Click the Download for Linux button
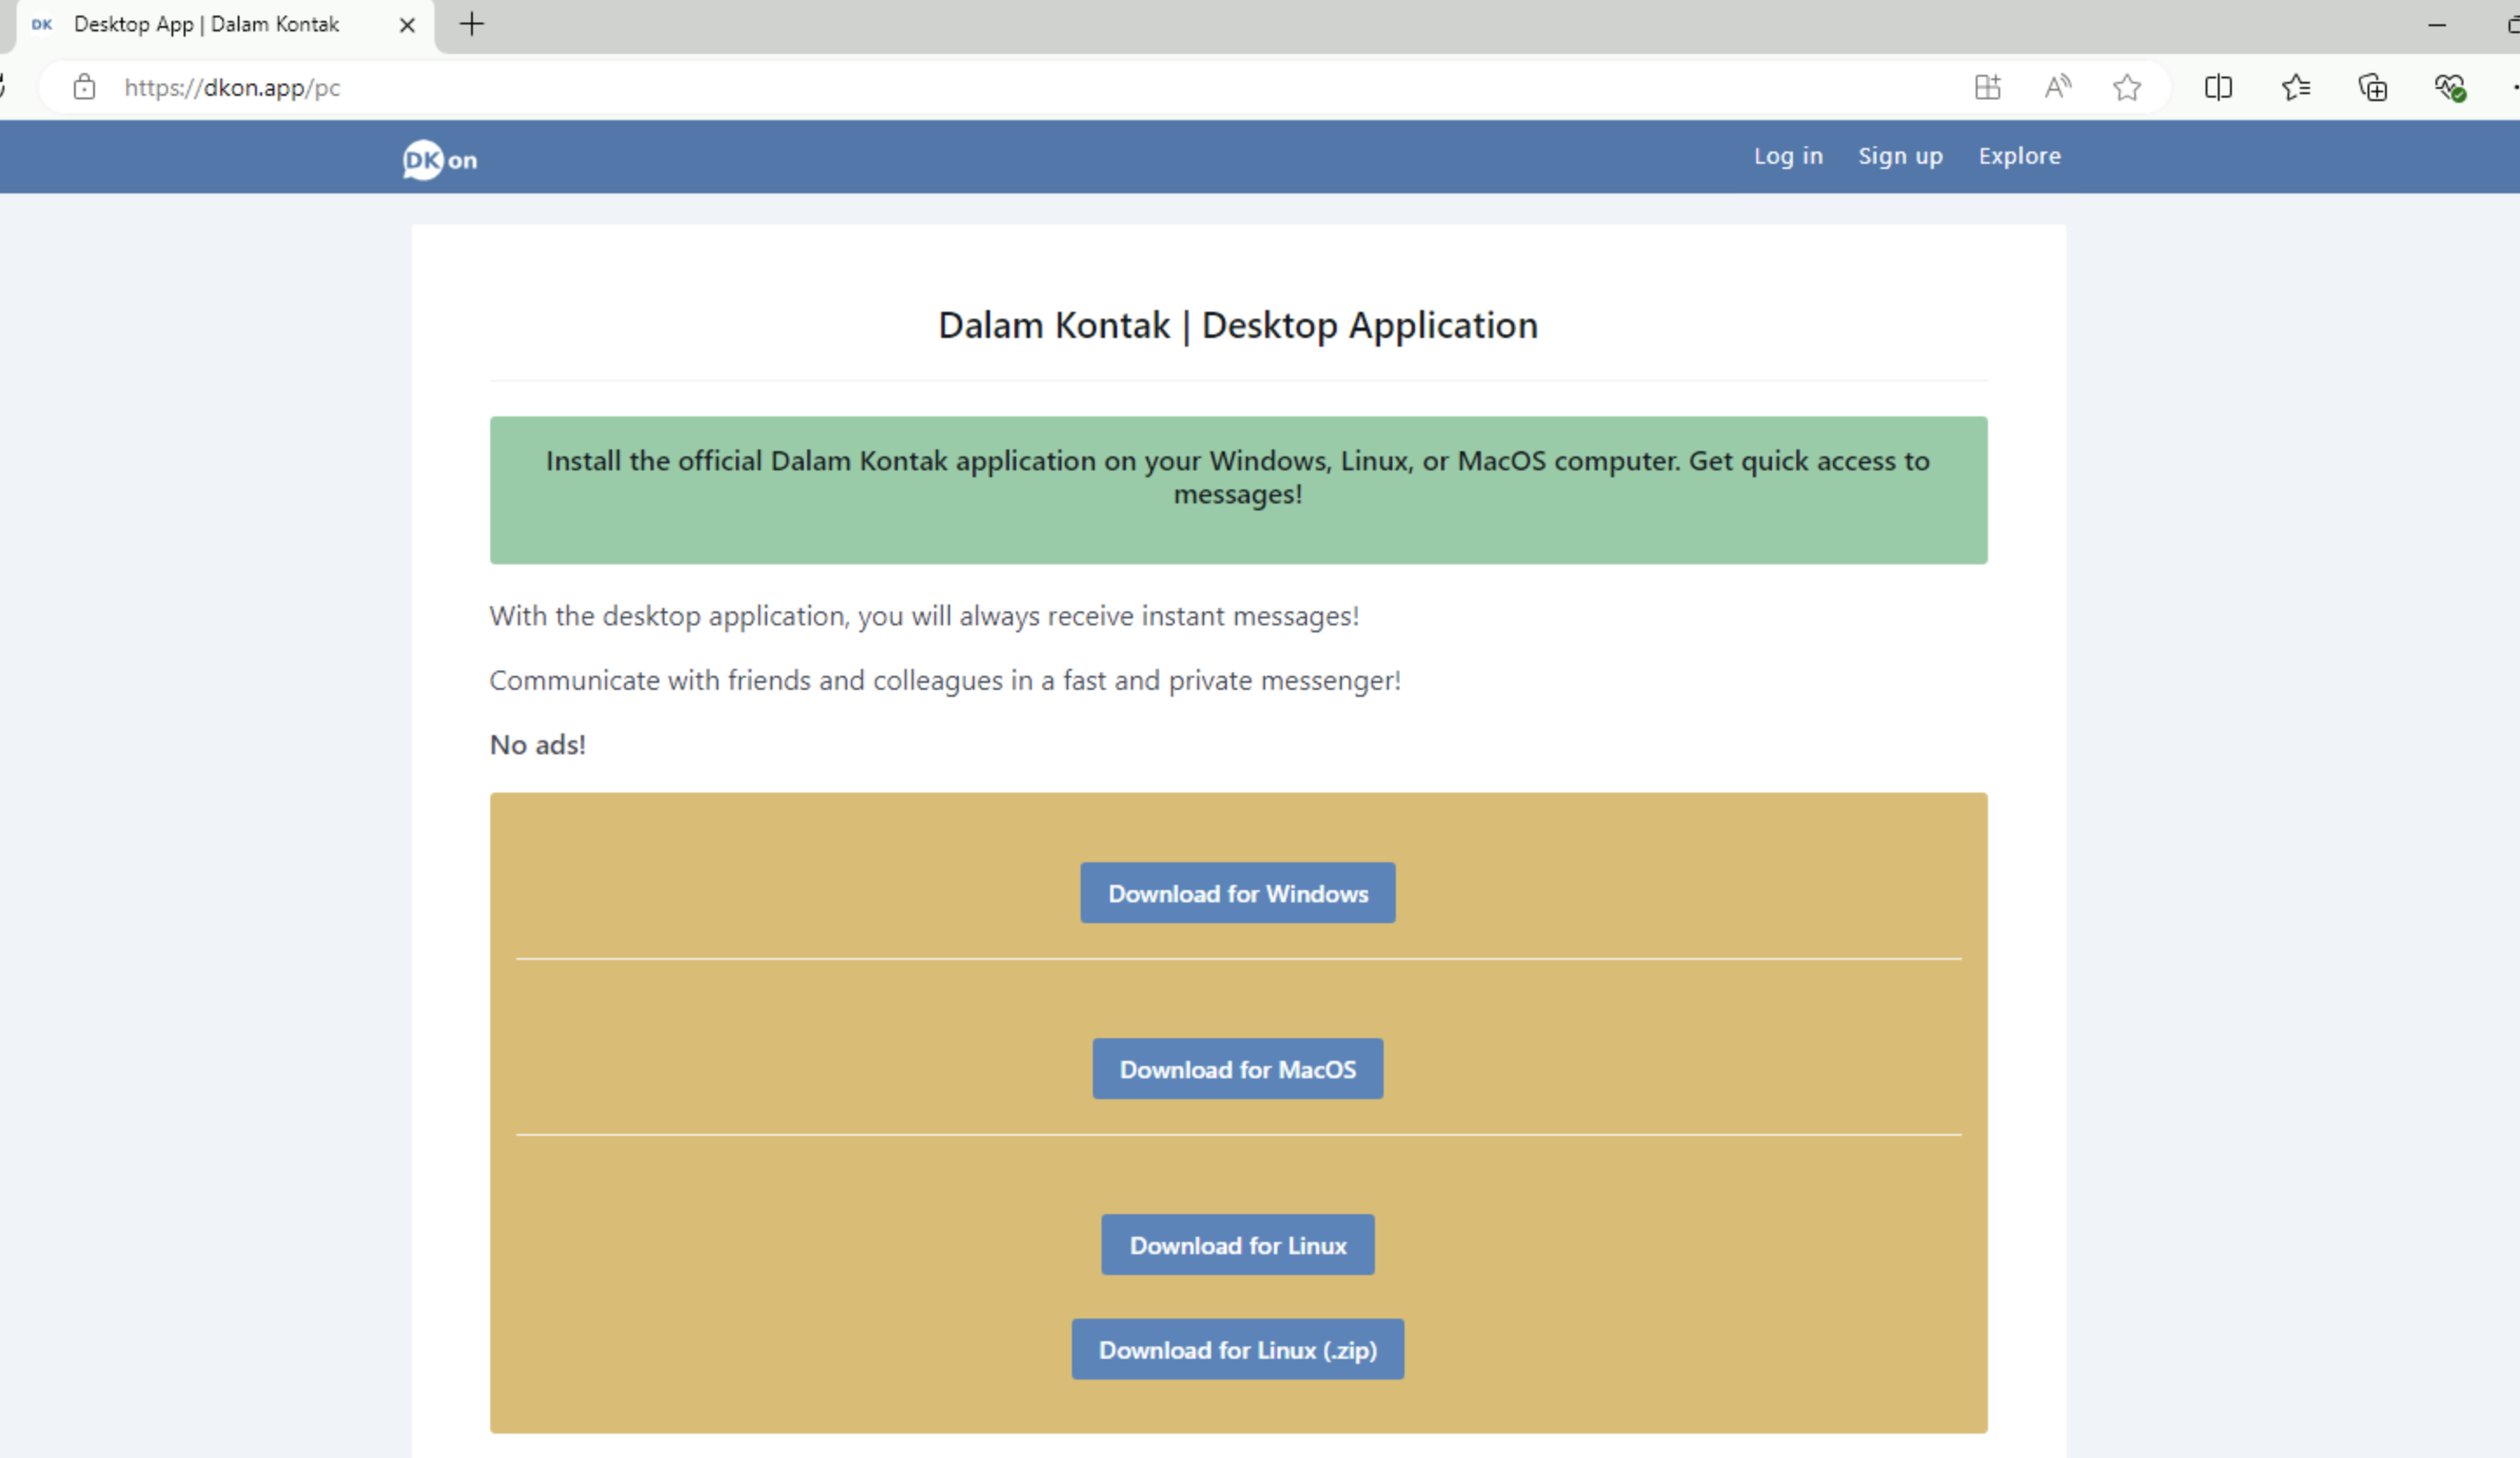This screenshot has height=1458, width=2520. 1237,1245
